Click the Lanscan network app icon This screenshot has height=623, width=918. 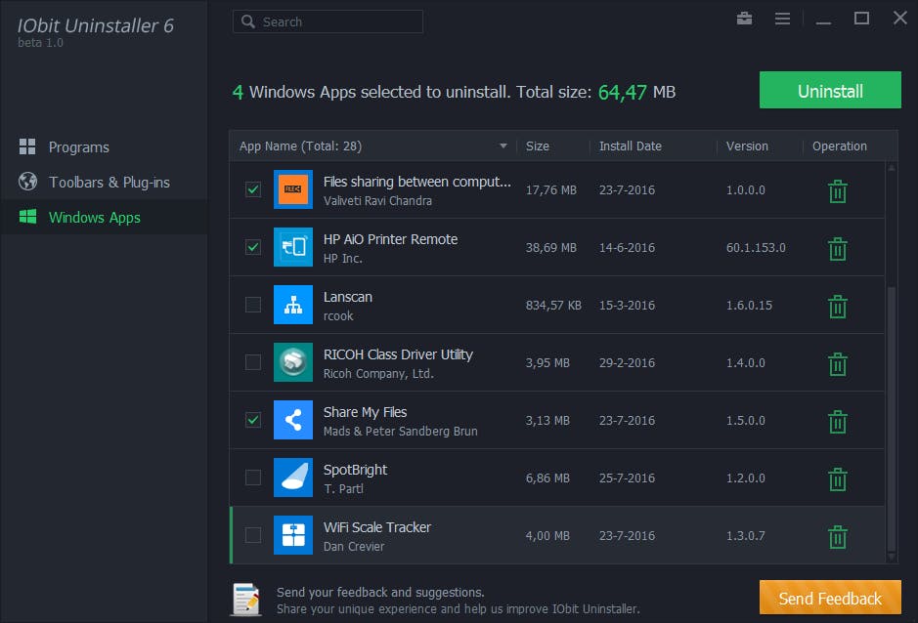click(292, 305)
